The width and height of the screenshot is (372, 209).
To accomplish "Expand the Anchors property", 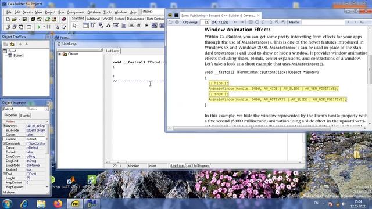I will click(x=4, y=126).
